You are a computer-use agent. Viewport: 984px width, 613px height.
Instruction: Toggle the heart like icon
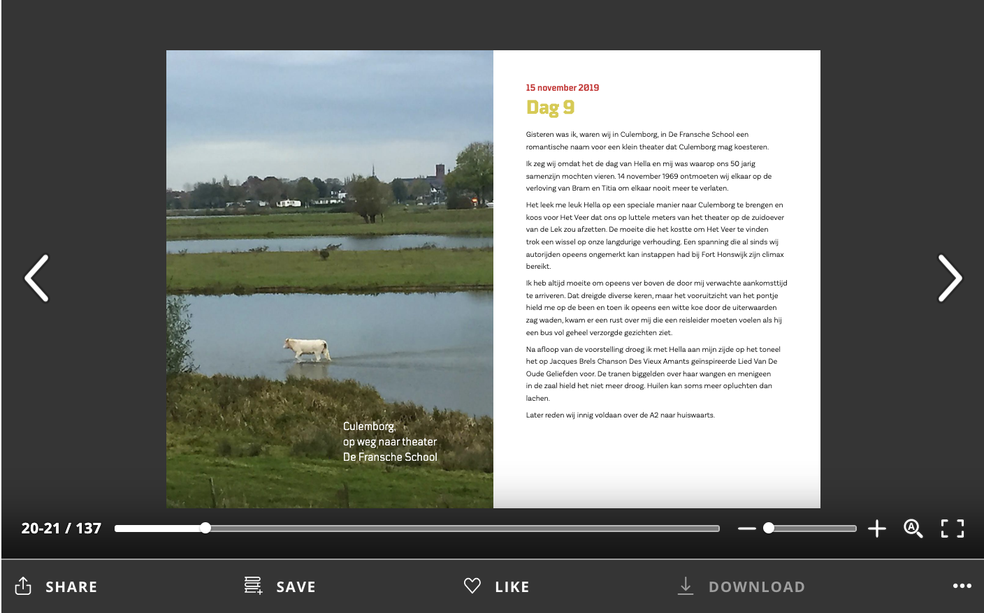pos(472,586)
